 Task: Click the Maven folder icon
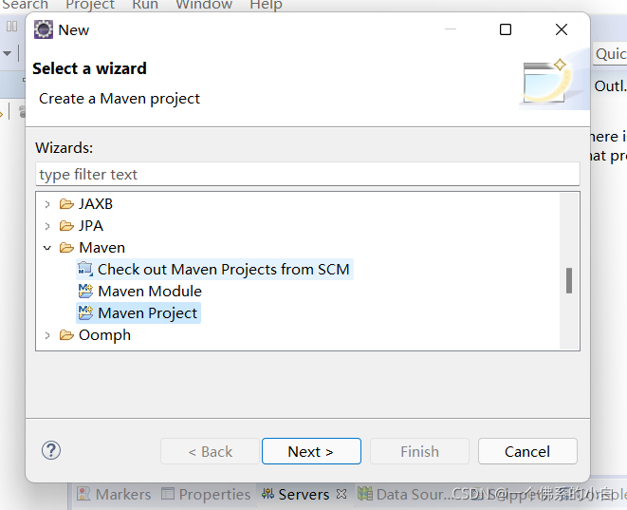pos(66,248)
